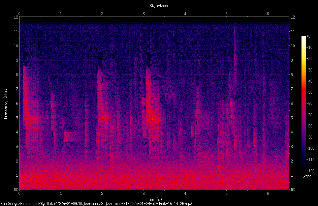Click the file path text at bottom
The image size is (318, 206).
pyautogui.click(x=96, y=204)
